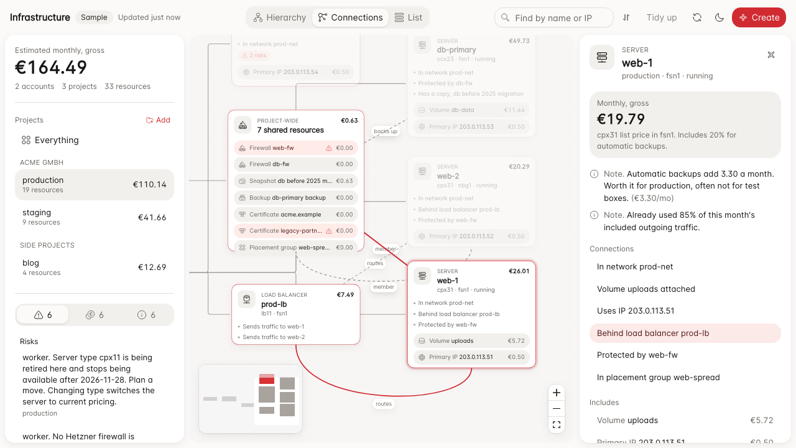The width and height of the screenshot is (796, 448).
Task: Toggle dark mode with the moon icon
Action: point(720,17)
